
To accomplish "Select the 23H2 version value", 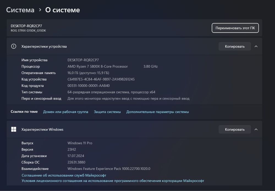I will click(x=72, y=149).
